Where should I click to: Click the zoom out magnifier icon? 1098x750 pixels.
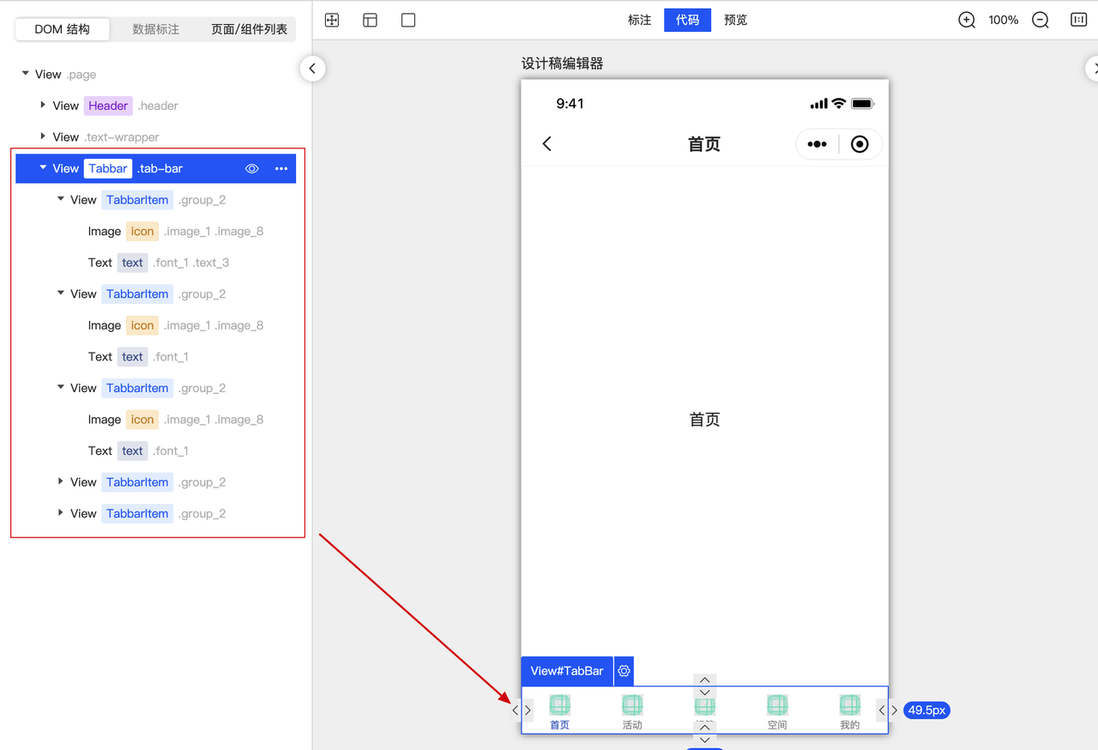[1040, 19]
